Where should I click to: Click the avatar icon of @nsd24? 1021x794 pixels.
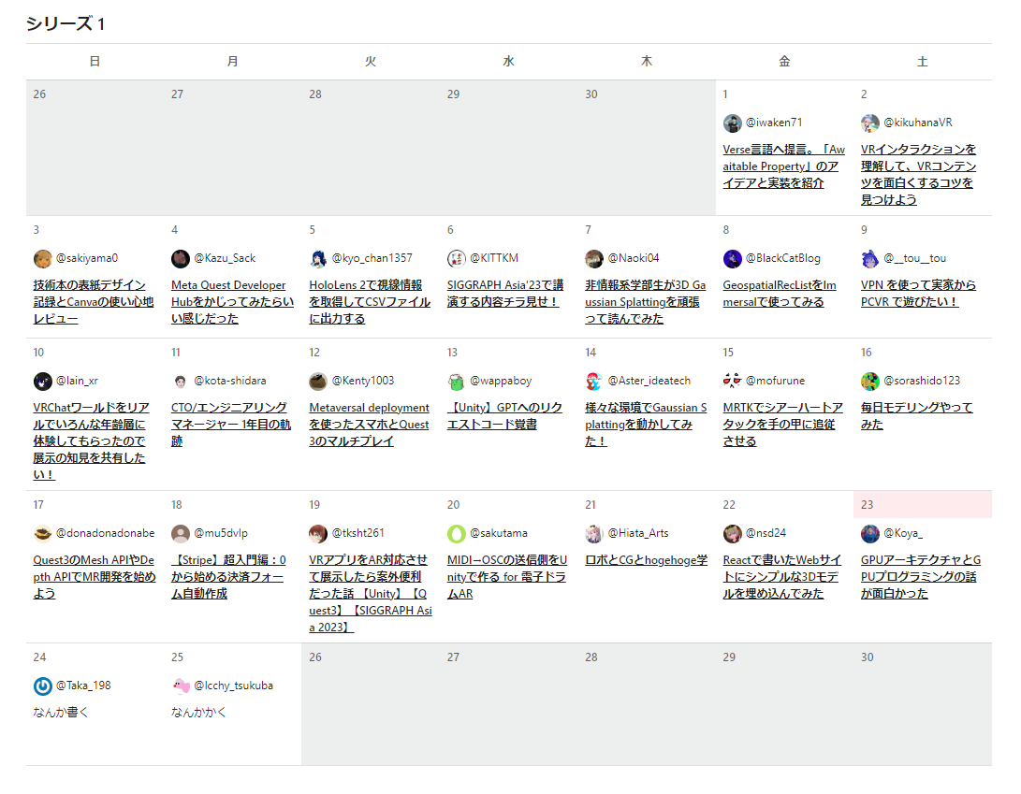[733, 534]
